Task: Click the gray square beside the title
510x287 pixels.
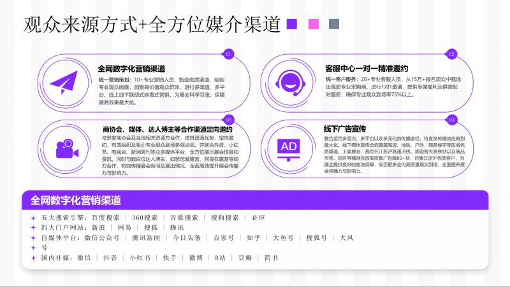Action: click(333, 24)
